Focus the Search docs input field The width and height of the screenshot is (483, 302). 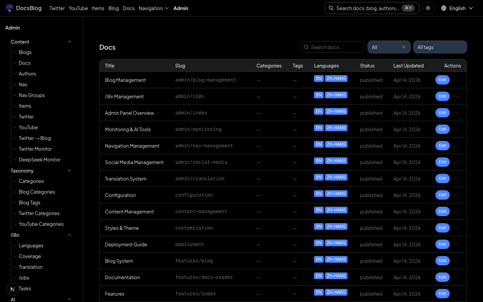335,47
